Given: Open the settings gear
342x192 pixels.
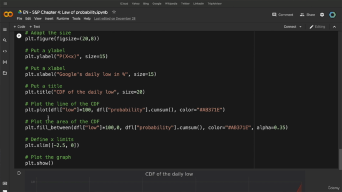Looking at the screenshot, I should click(x=322, y=14).
